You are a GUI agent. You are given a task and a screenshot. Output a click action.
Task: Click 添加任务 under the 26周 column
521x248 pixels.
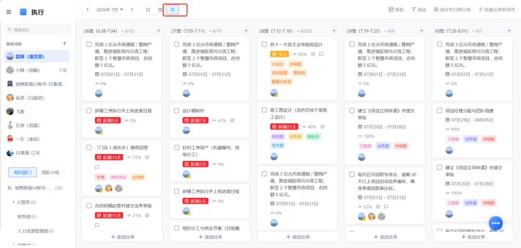[123, 237]
